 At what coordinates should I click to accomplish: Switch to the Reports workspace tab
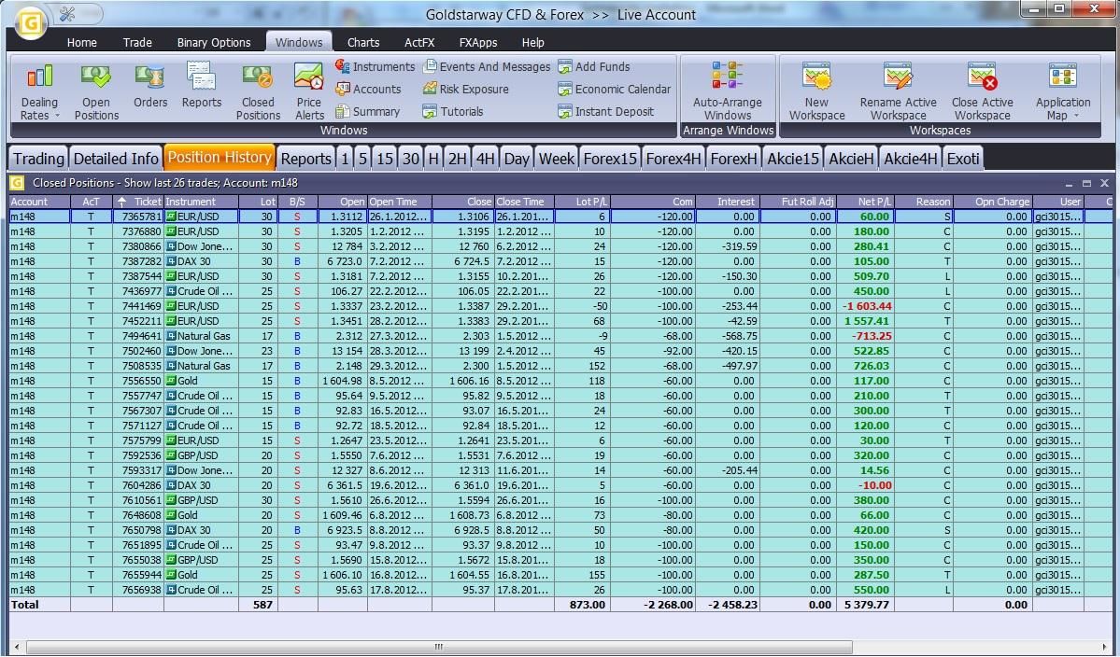coord(305,159)
